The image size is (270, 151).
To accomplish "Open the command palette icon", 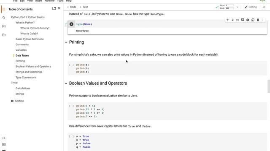I will click(4, 144).
